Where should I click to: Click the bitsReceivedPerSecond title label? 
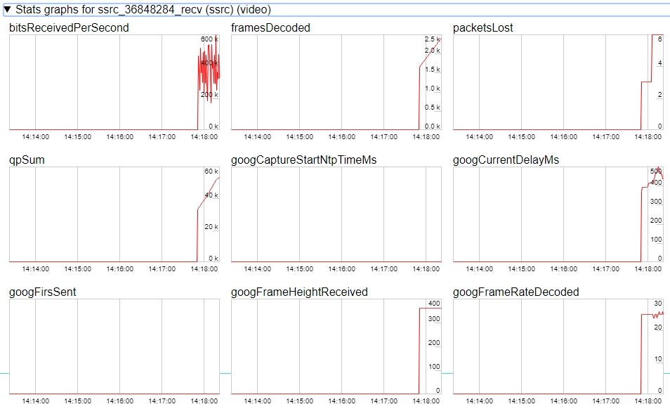point(69,28)
